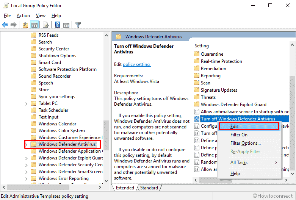
Task: Click left tree vertical scrollbar down arrow
Action: coord(106,181)
